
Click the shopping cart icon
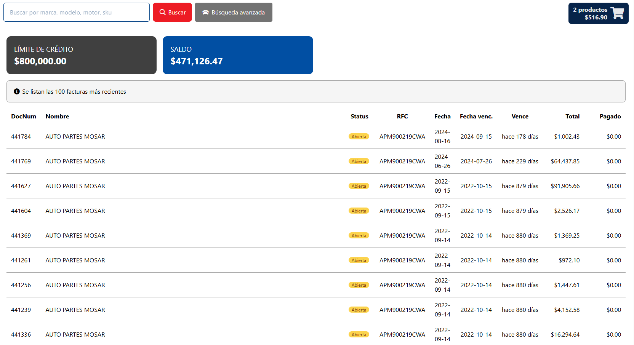[x=617, y=13]
